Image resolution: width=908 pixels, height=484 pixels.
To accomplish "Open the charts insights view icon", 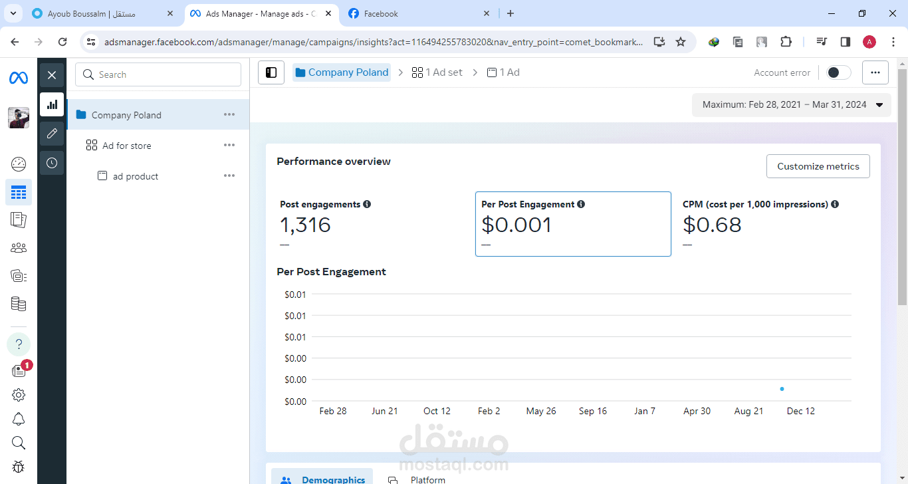I will (52, 104).
